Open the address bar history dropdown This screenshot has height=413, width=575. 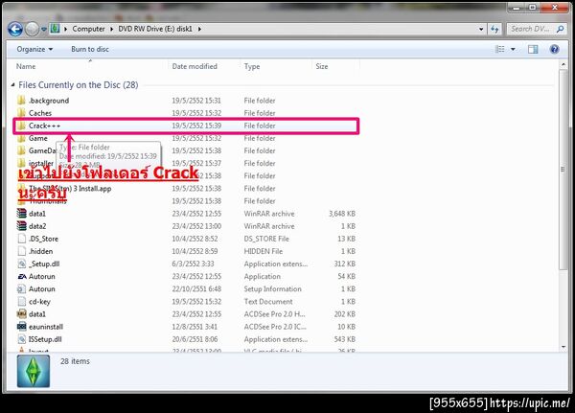481,29
